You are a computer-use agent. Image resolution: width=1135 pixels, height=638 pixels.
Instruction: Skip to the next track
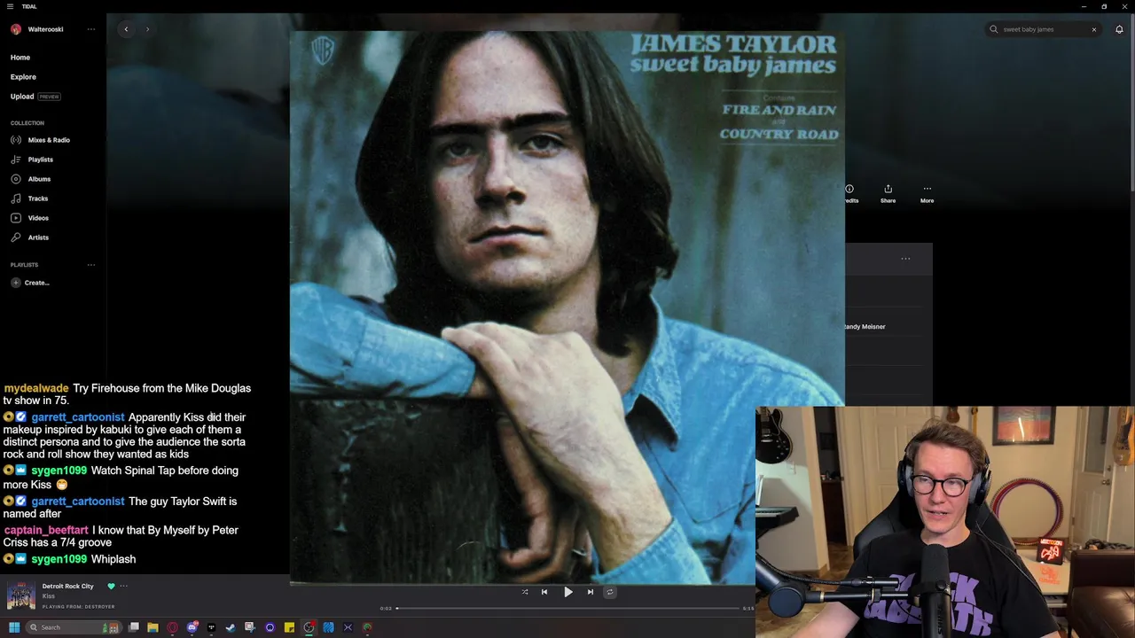591,592
